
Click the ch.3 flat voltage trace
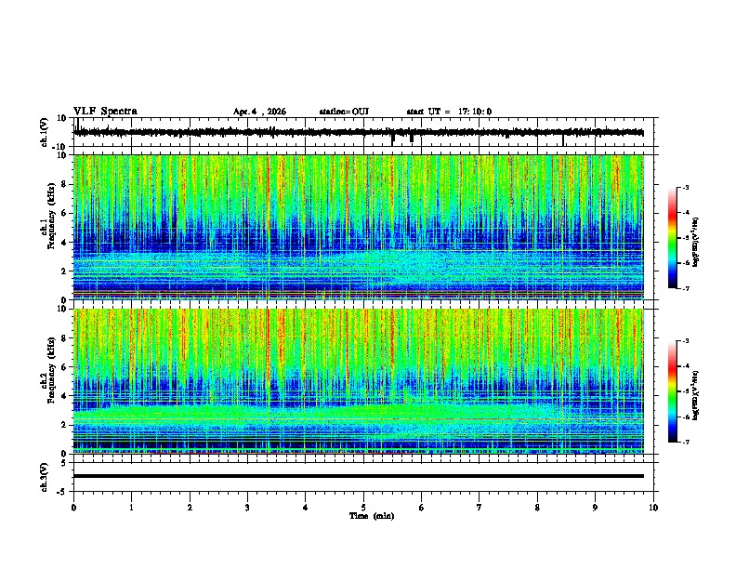(x=359, y=476)
